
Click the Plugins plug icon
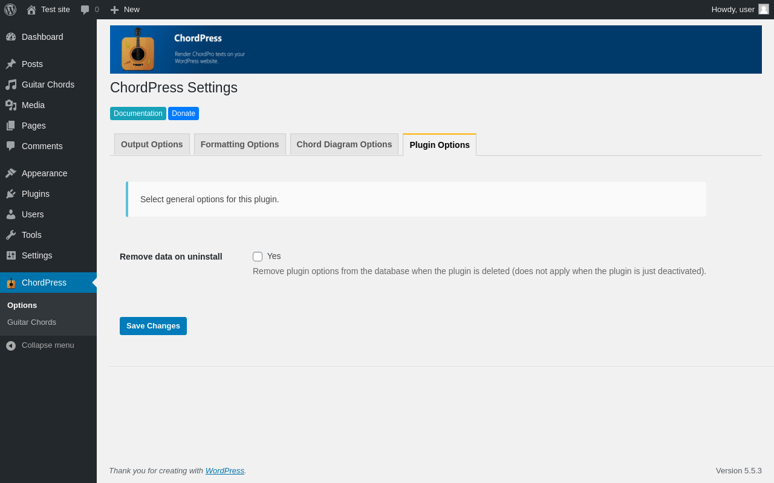click(11, 194)
